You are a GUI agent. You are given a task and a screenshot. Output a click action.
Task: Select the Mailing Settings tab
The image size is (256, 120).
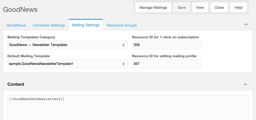pyautogui.click(x=86, y=25)
